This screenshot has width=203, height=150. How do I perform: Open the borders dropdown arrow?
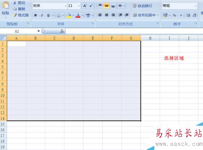tap(63, 15)
